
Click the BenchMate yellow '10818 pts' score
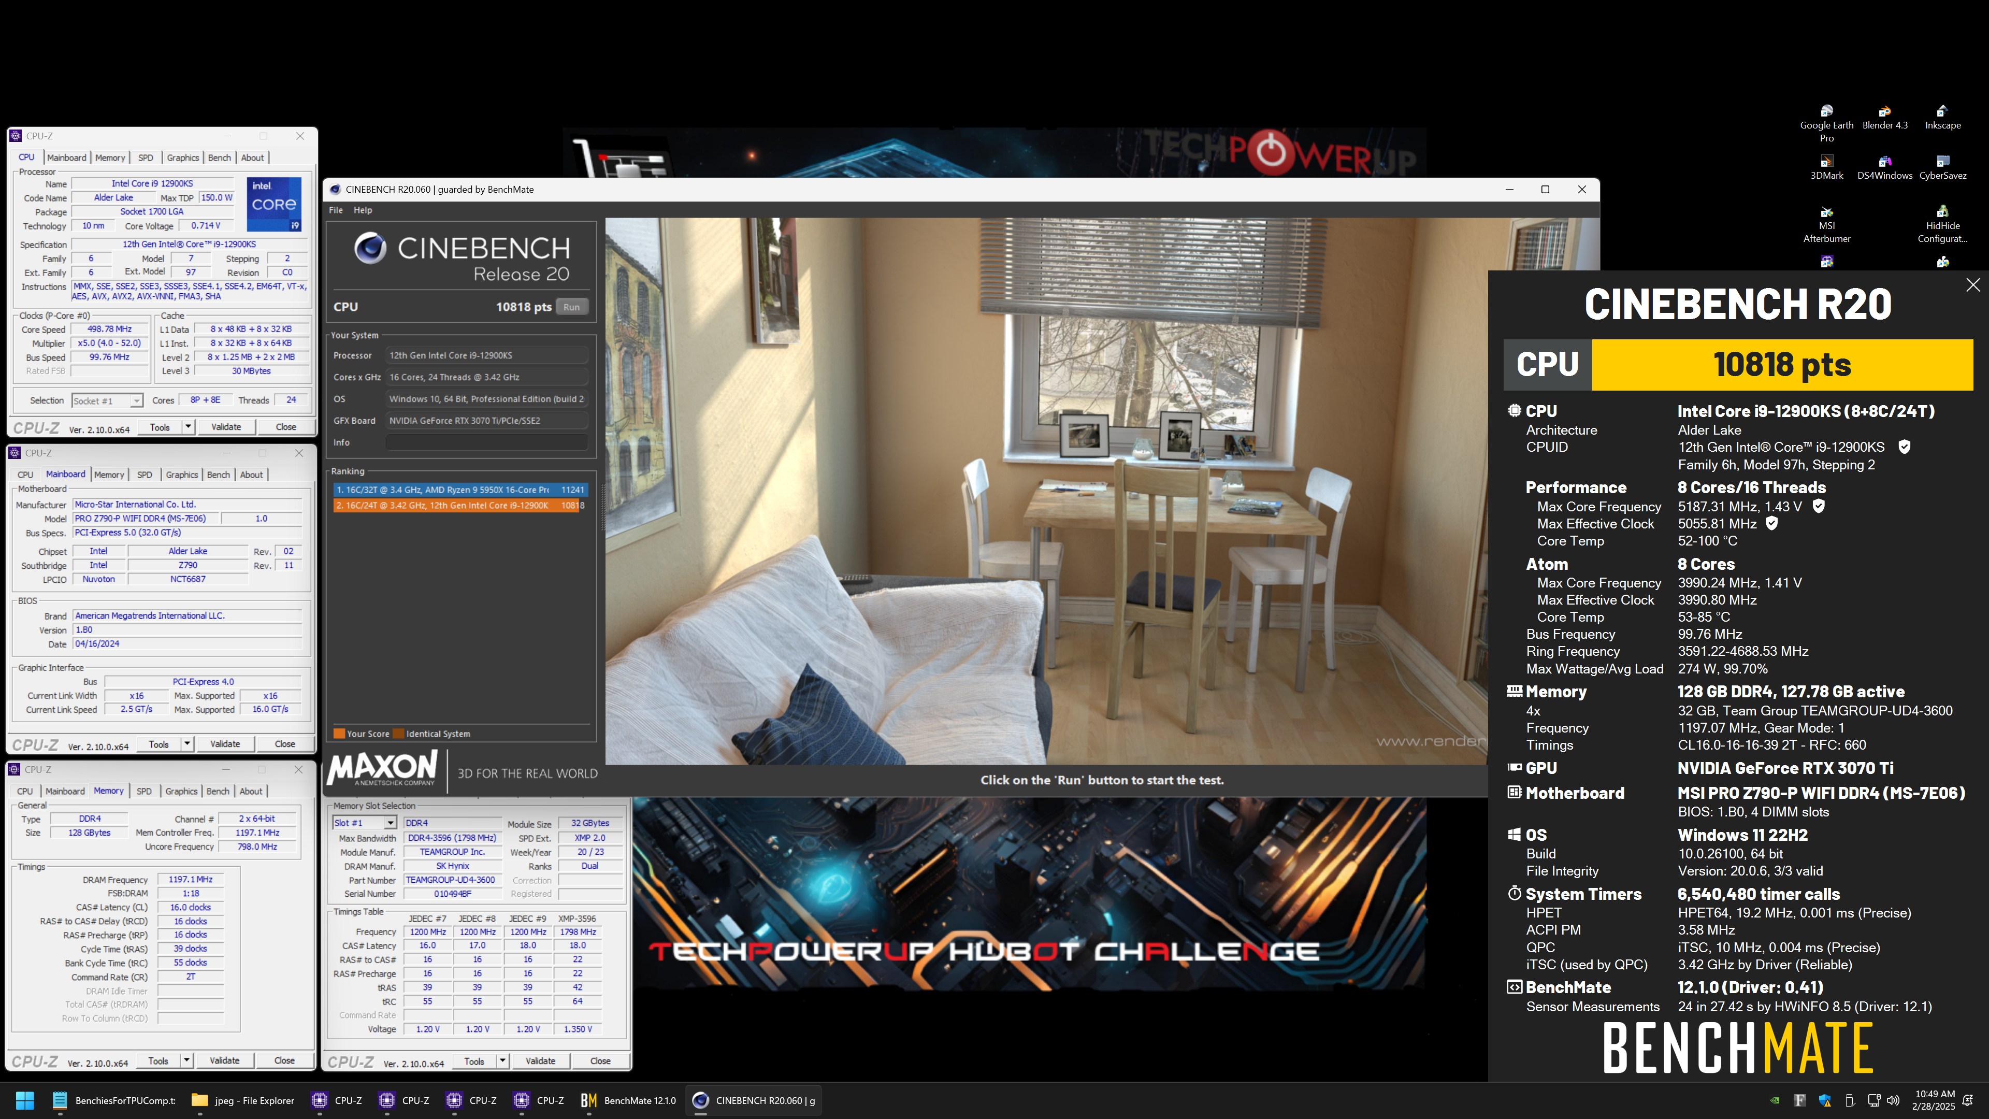1782,365
